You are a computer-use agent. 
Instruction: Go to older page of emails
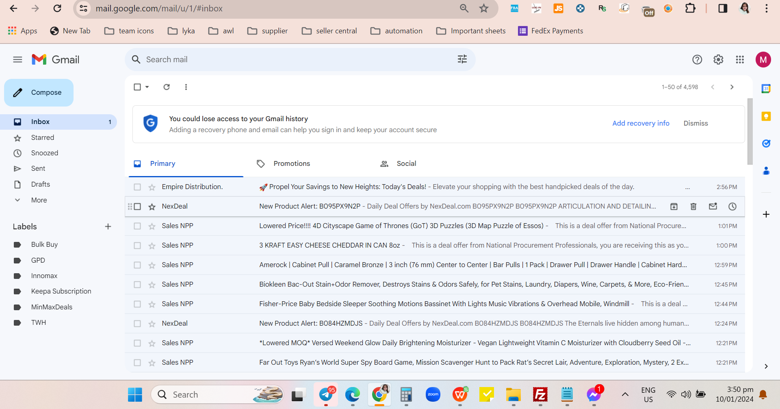pyautogui.click(x=732, y=87)
